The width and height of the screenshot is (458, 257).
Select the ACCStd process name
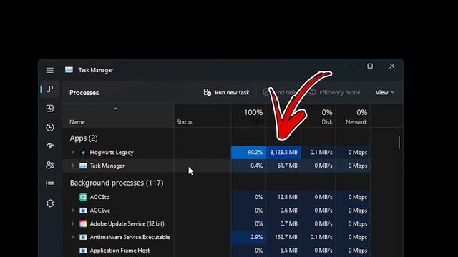click(99, 197)
